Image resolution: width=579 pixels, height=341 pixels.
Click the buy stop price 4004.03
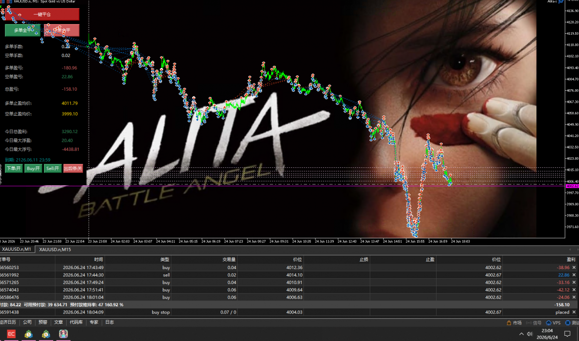coord(294,312)
